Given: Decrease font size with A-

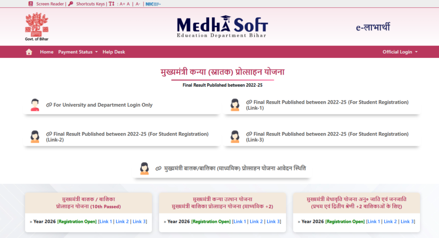Looking at the screenshot, I should coord(138,4).
